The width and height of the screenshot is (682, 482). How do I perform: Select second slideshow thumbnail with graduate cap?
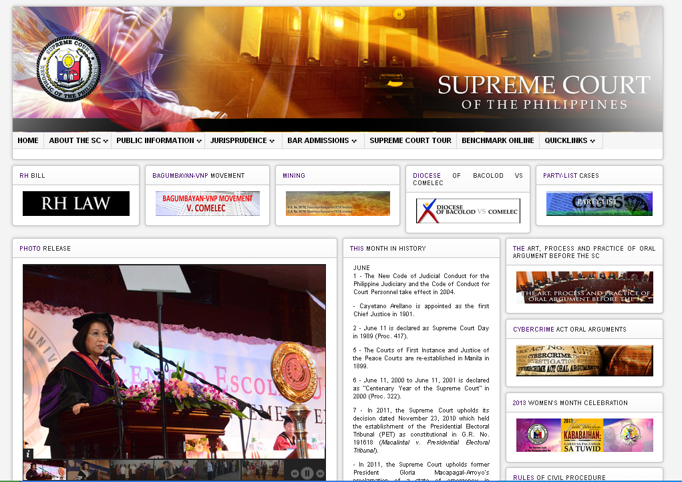pyautogui.click(x=88, y=470)
